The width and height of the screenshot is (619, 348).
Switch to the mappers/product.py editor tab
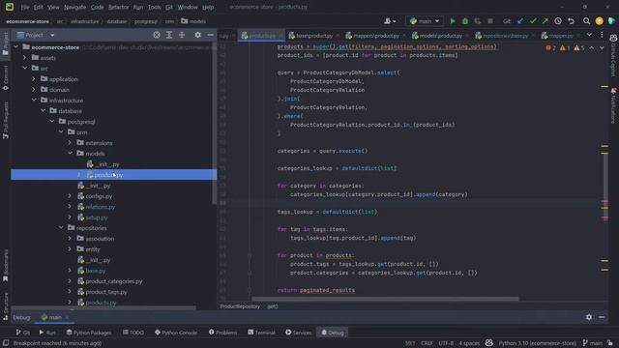pos(372,36)
